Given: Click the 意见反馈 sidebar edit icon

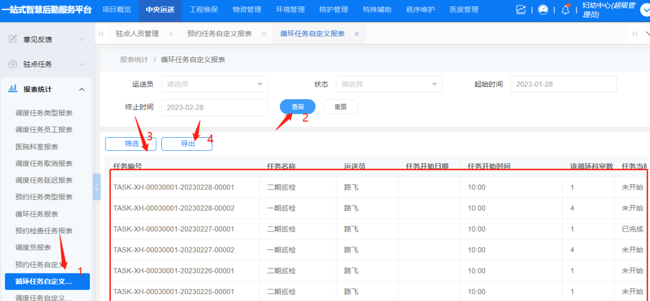Looking at the screenshot, I should point(13,39).
